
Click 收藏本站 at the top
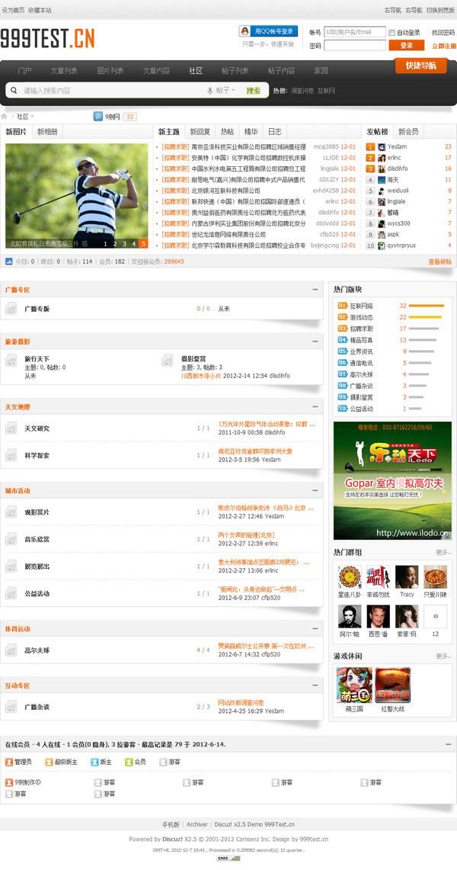40,10
